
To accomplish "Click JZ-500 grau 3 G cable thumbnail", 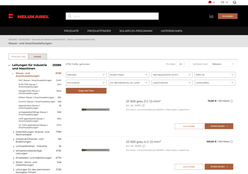I will pyautogui.click(x=95, y=110).
